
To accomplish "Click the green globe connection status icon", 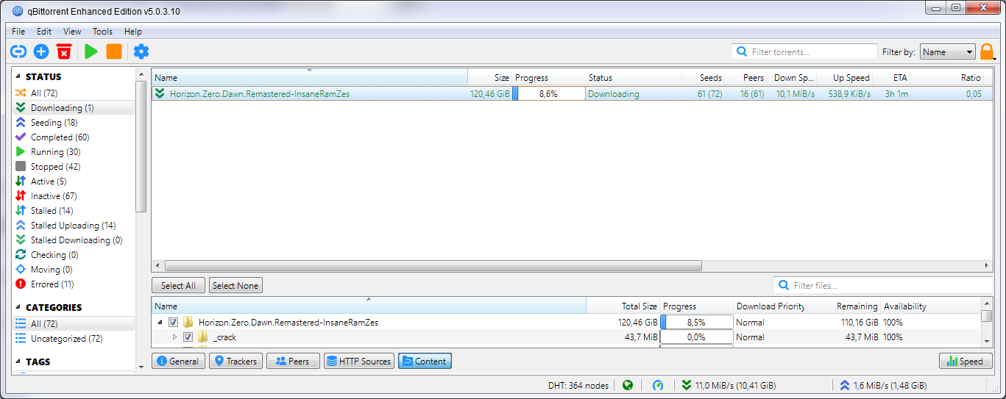I will [628, 384].
